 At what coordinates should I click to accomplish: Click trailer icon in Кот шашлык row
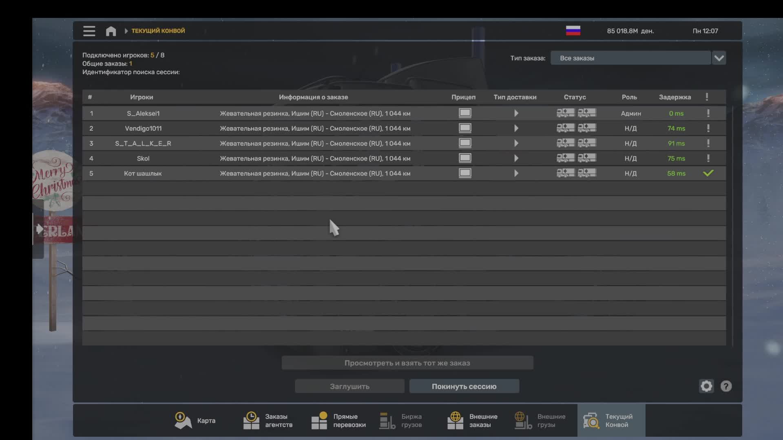click(x=465, y=173)
